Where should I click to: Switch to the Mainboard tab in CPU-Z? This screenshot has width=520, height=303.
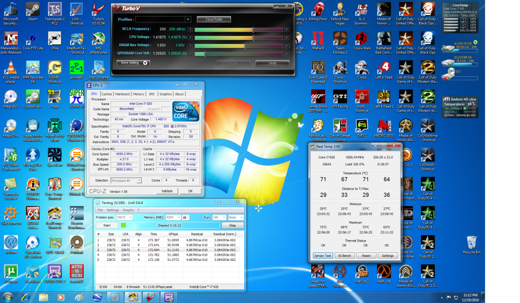(x=122, y=94)
